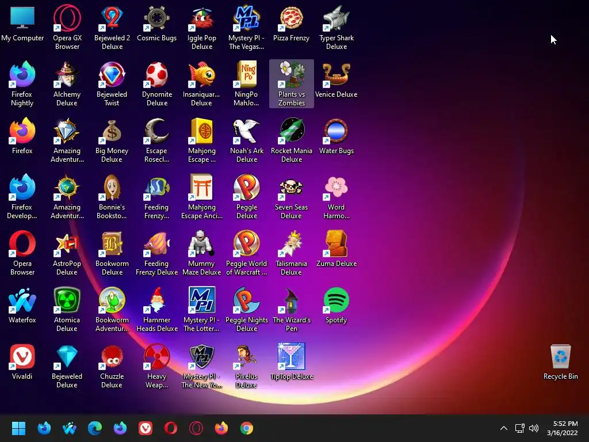Image resolution: width=589 pixels, height=442 pixels.
Task: Select Peggle World of Warcraft shortcut
Action: (x=246, y=253)
